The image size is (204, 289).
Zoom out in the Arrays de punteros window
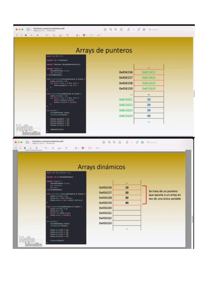pyautogui.click(x=111, y=30)
